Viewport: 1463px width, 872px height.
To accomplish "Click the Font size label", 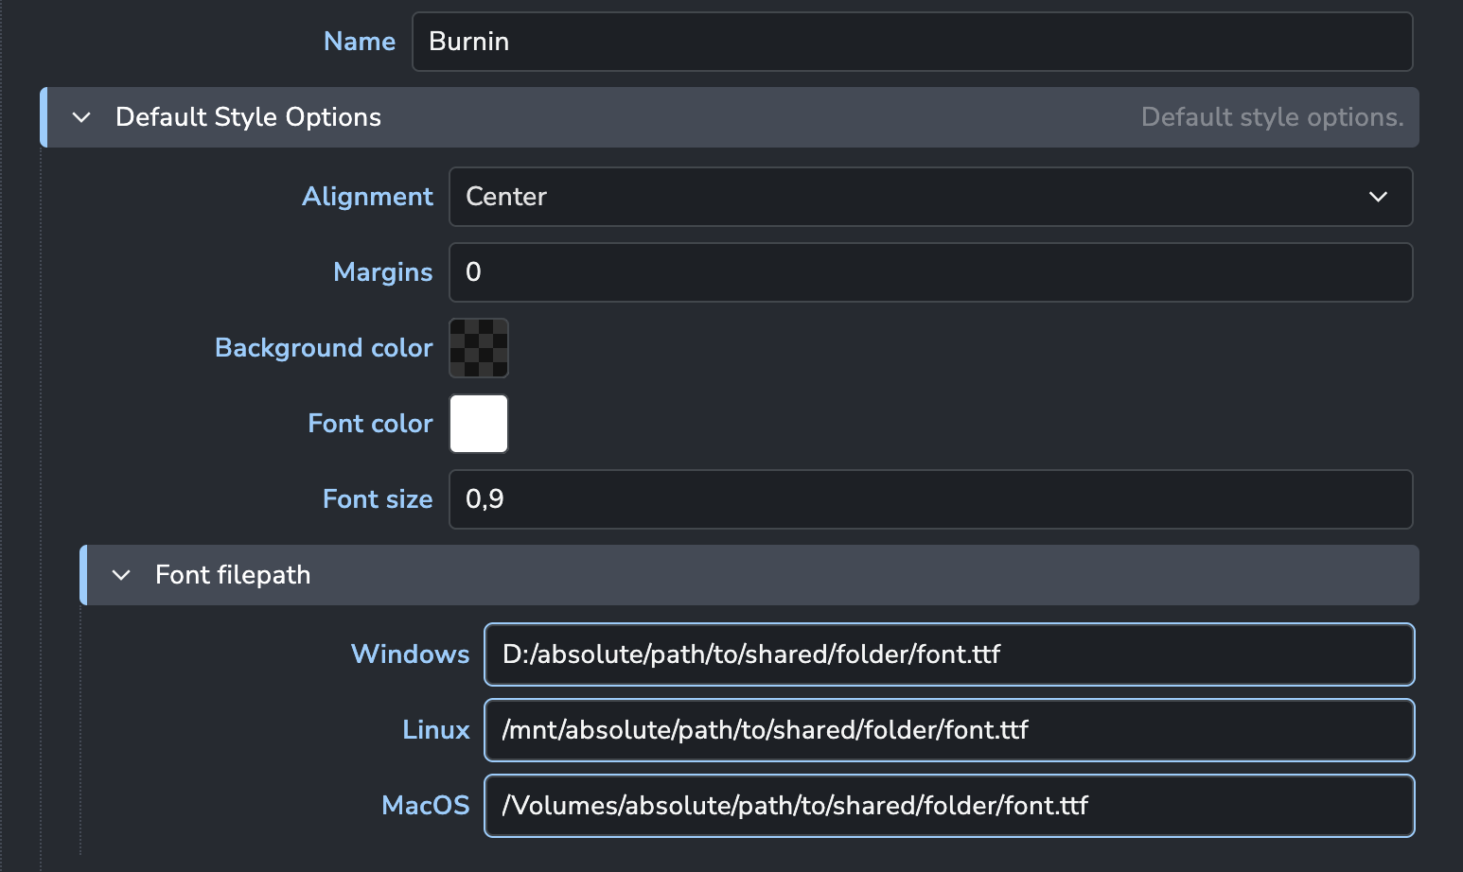I will [378, 499].
